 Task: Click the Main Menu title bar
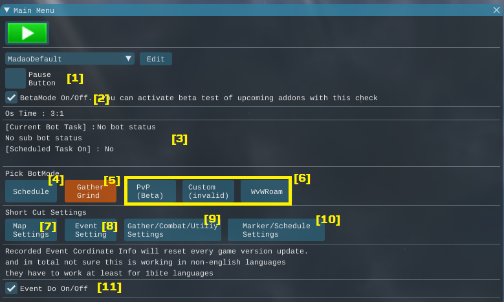click(252, 10)
